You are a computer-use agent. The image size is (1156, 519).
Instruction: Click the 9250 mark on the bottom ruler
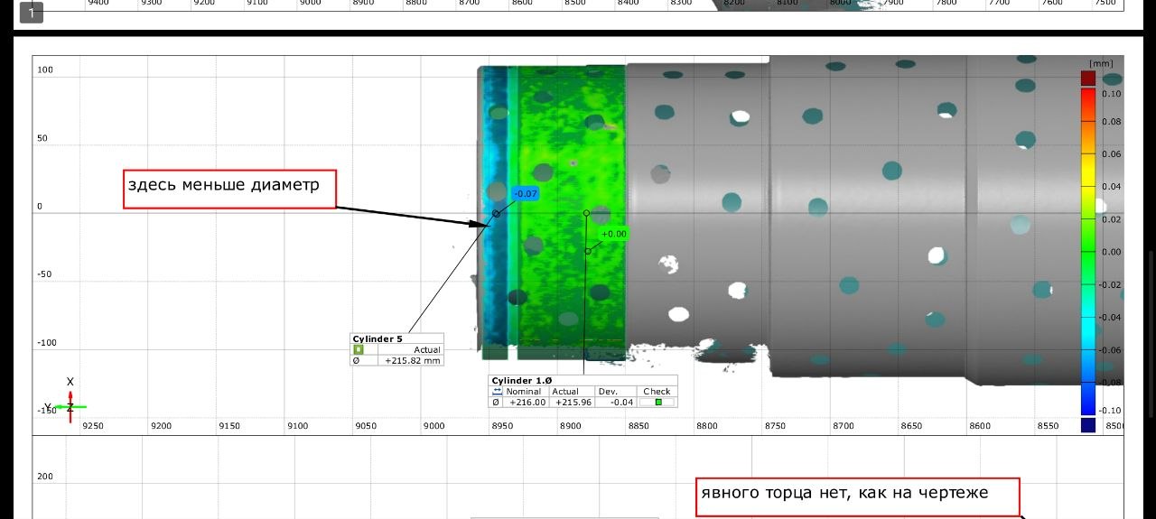pyautogui.click(x=92, y=426)
